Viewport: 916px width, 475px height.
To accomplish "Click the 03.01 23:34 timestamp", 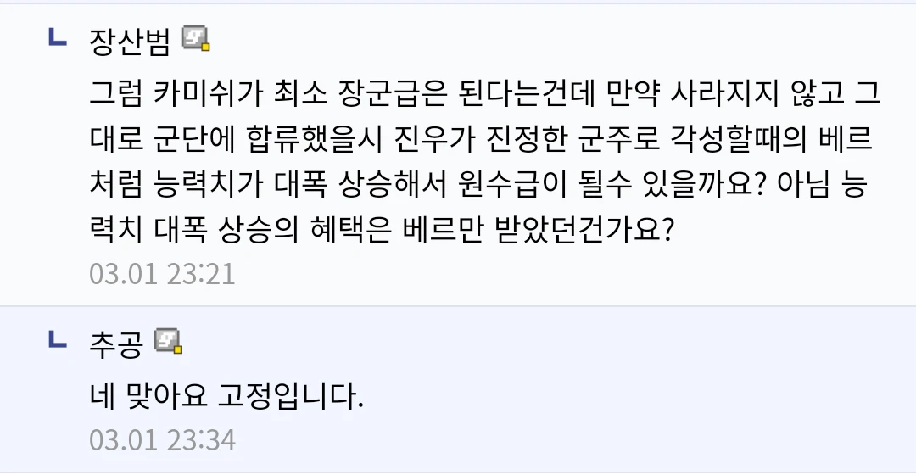I will click(162, 440).
